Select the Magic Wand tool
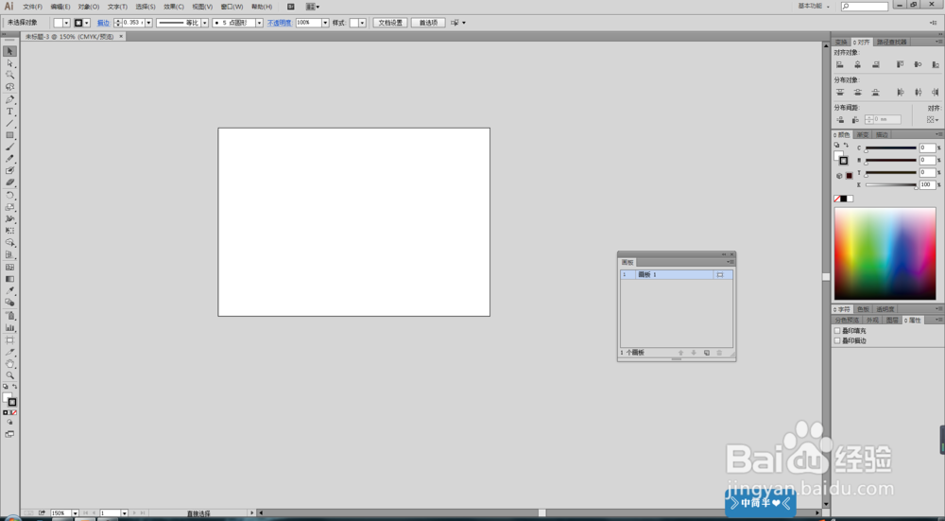 click(9, 75)
